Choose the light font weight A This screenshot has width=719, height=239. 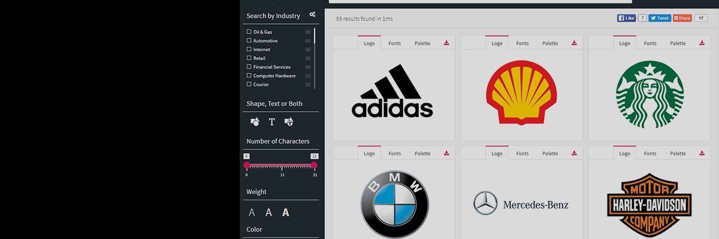252,212
